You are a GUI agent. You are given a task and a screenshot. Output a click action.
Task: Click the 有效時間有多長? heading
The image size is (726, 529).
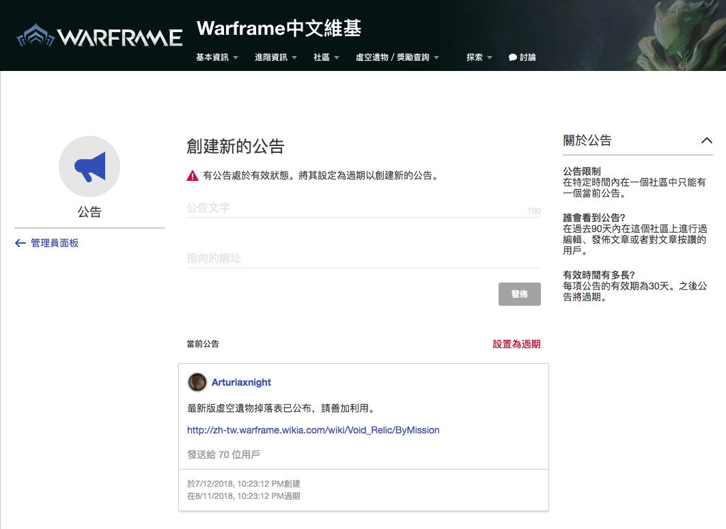pyautogui.click(x=599, y=275)
